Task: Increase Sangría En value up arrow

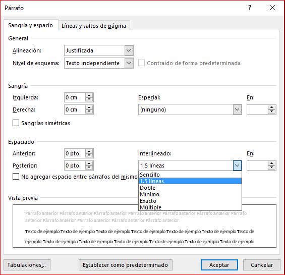Action: (x=272, y=107)
